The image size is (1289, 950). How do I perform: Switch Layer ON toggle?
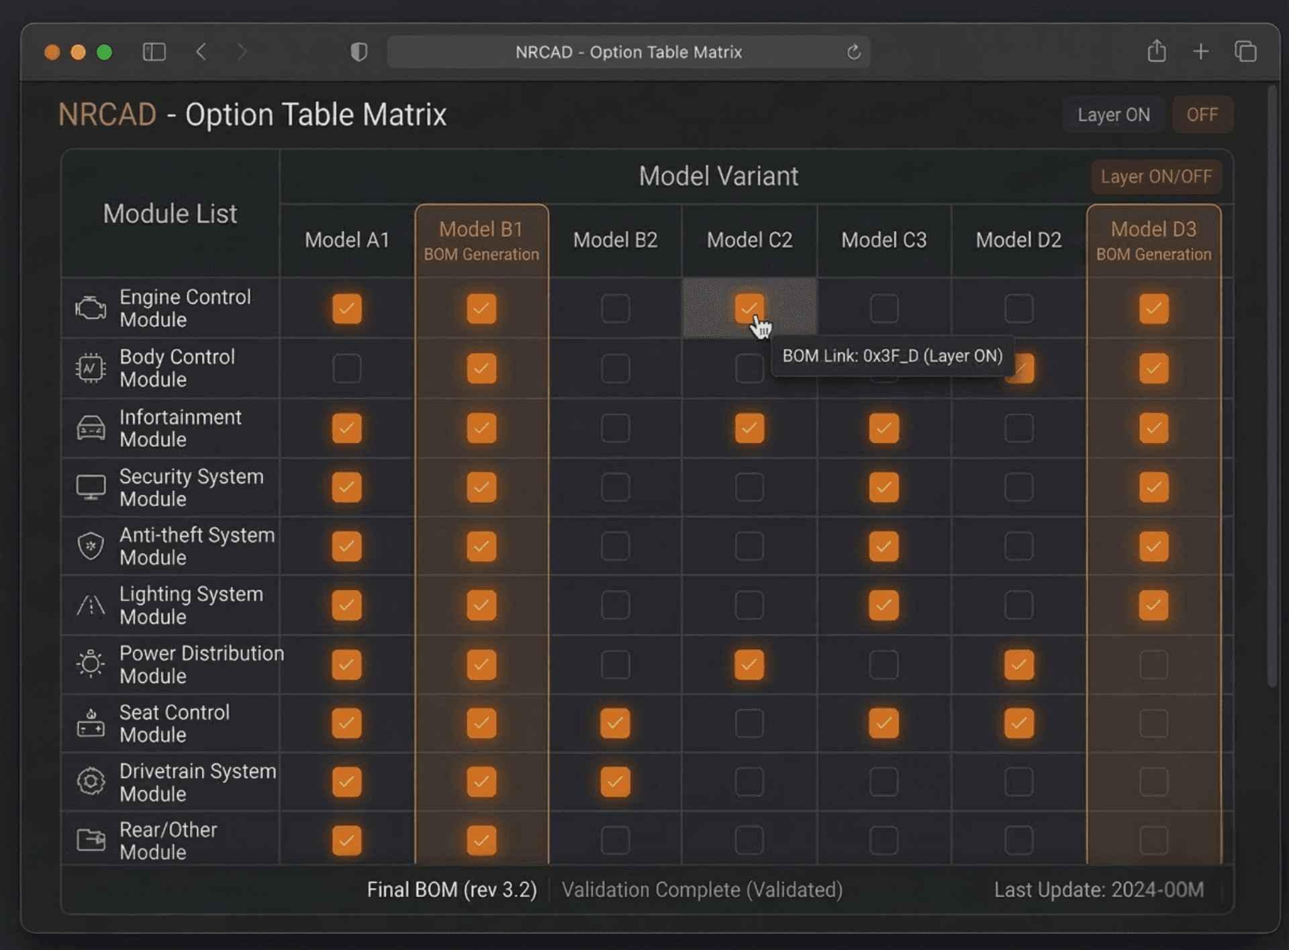coord(1113,115)
